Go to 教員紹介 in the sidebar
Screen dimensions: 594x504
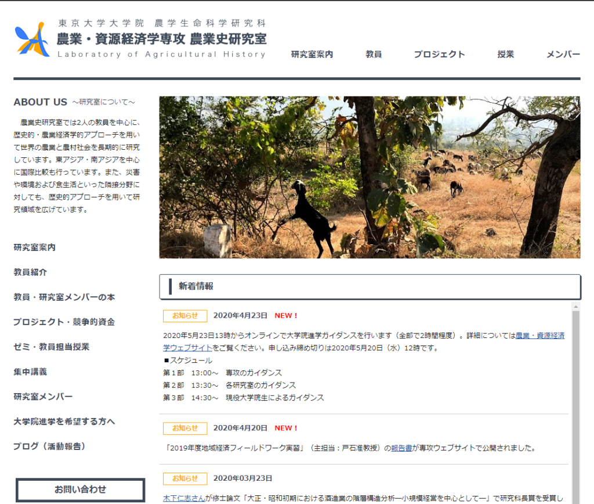point(30,272)
